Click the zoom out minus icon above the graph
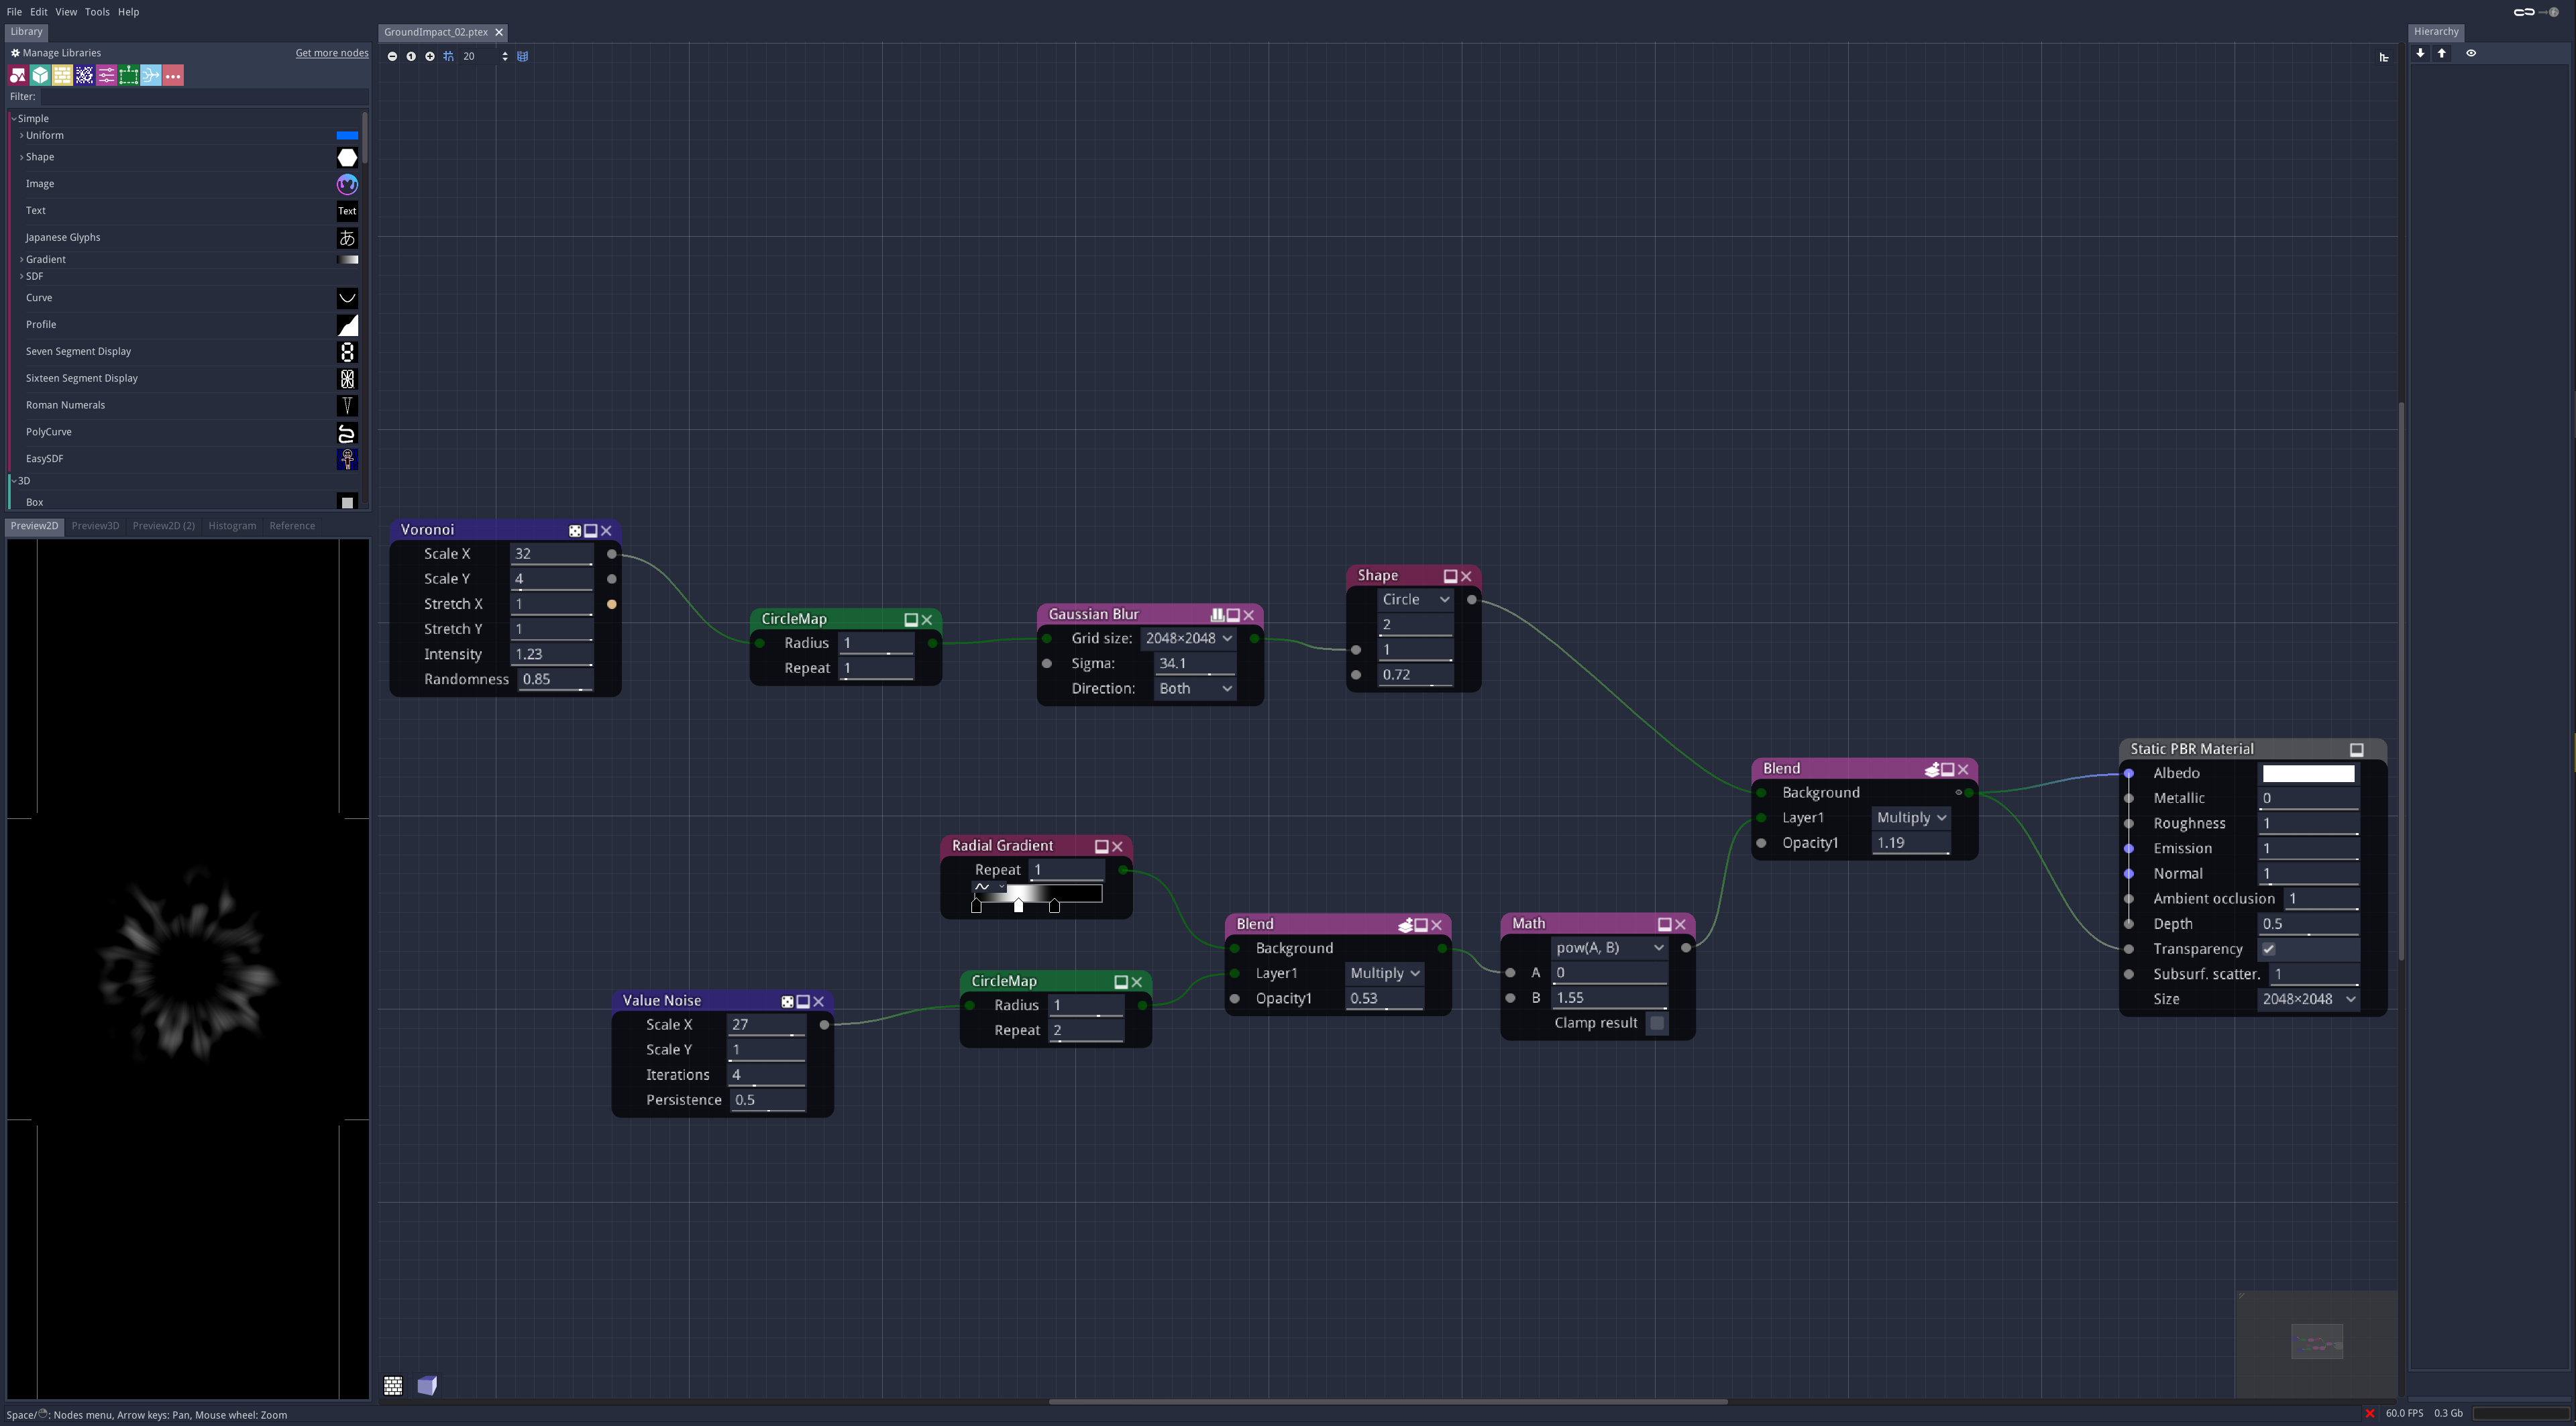 (x=393, y=57)
